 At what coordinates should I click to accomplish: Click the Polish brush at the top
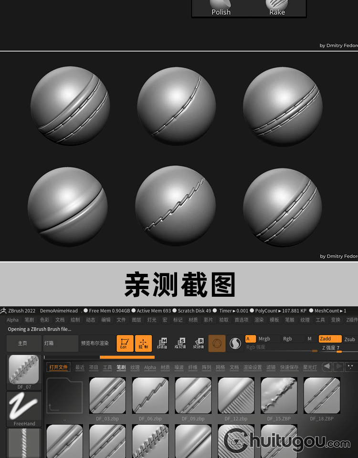[221, 8]
